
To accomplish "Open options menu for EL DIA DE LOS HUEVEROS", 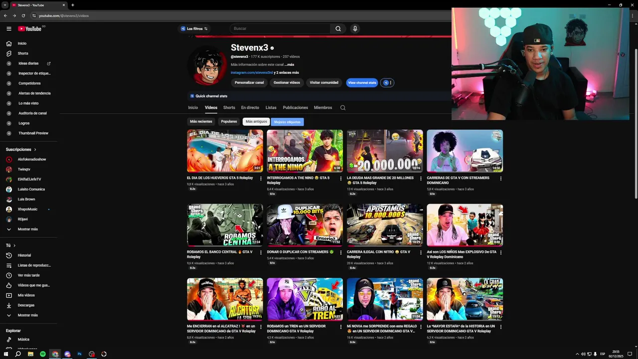I will [261, 179].
